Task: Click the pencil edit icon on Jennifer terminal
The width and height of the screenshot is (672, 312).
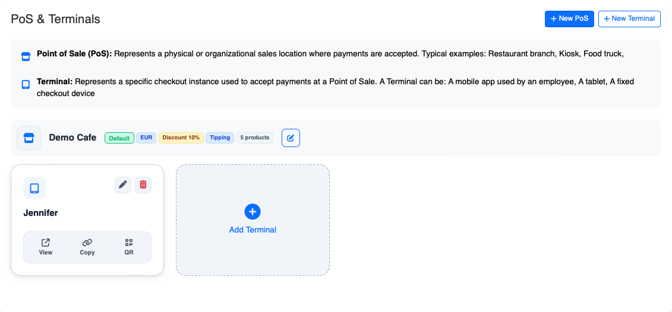Action: (x=123, y=185)
